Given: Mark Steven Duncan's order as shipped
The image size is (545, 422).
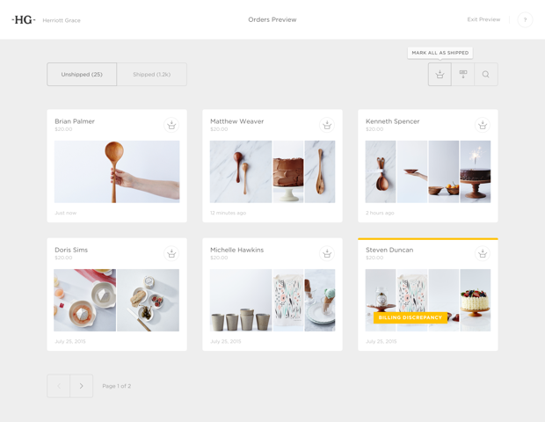Looking at the screenshot, I should click(x=483, y=253).
